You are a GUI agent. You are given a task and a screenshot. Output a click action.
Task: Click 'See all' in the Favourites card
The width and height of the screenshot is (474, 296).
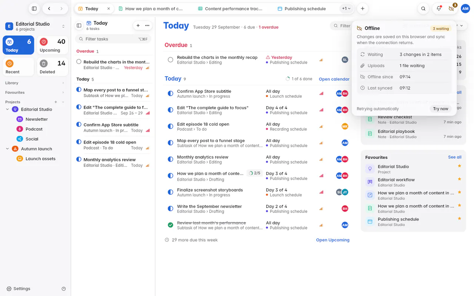coord(455,157)
